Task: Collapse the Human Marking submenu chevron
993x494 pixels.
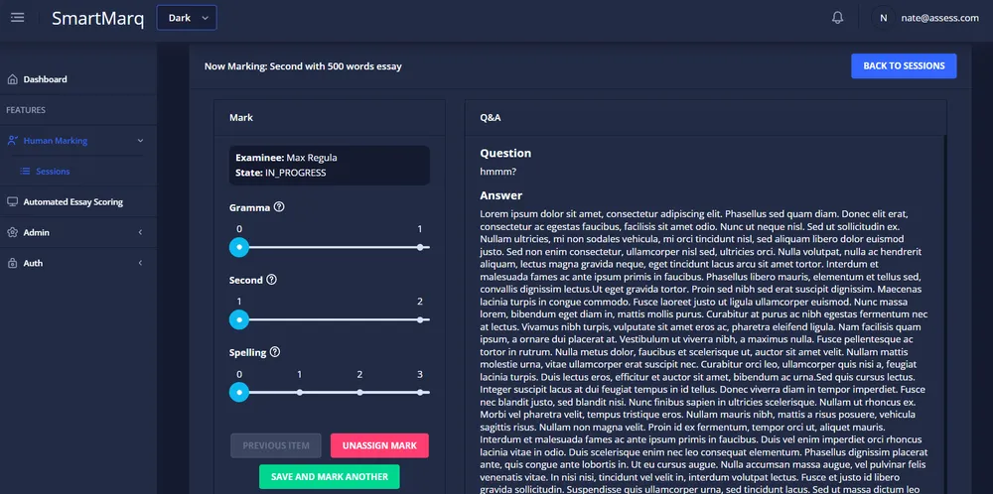Action: pyautogui.click(x=141, y=141)
